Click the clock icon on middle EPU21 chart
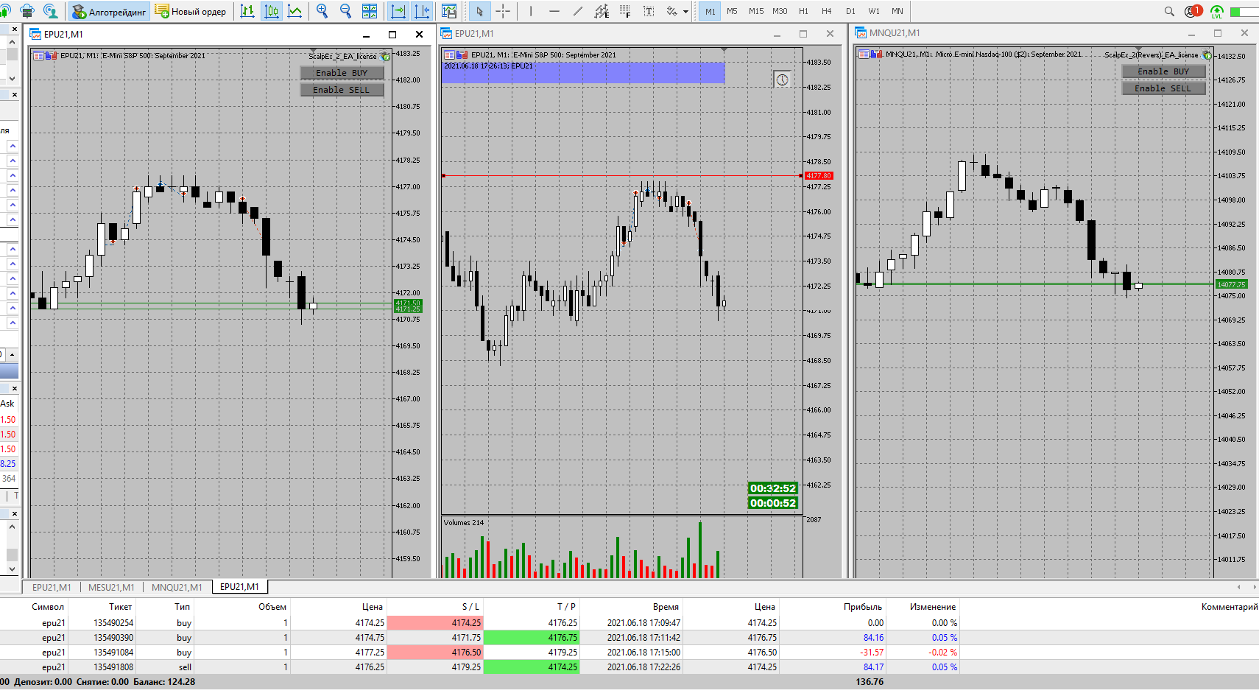The width and height of the screenshot is (1259, 696). [783, 80]
